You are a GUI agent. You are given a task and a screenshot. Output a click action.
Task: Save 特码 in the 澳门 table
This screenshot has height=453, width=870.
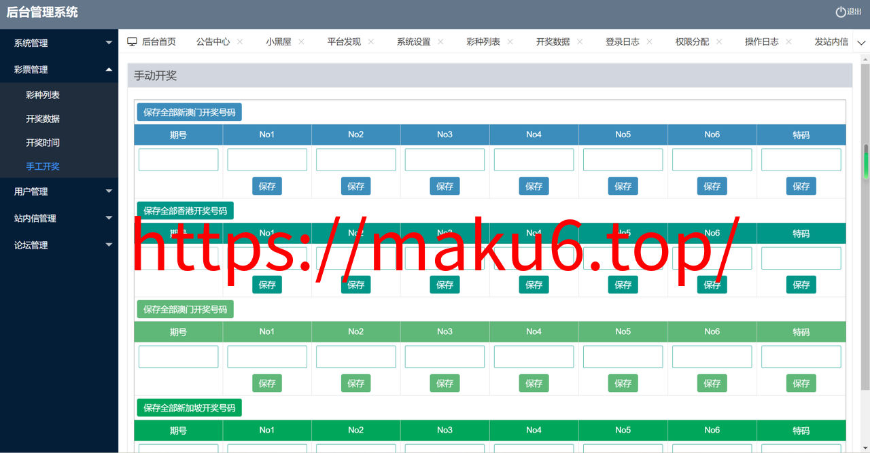pyautogui.click(x=801, y=383)
